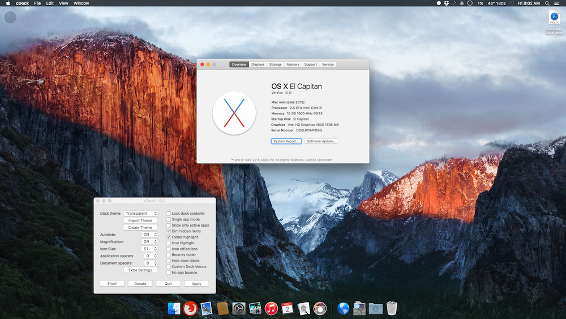The height and width of the screenshot is (319, 566).
Task: Uncheck Folder highlight option
Action: pyautogui.click(x=169, y=237)
